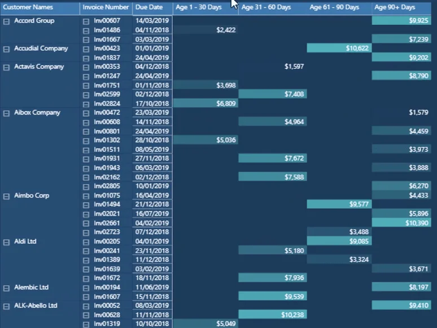The image size is (437, 328).
Task: Select the $10,622 cell for Inv00423
Action: (339, 48)
